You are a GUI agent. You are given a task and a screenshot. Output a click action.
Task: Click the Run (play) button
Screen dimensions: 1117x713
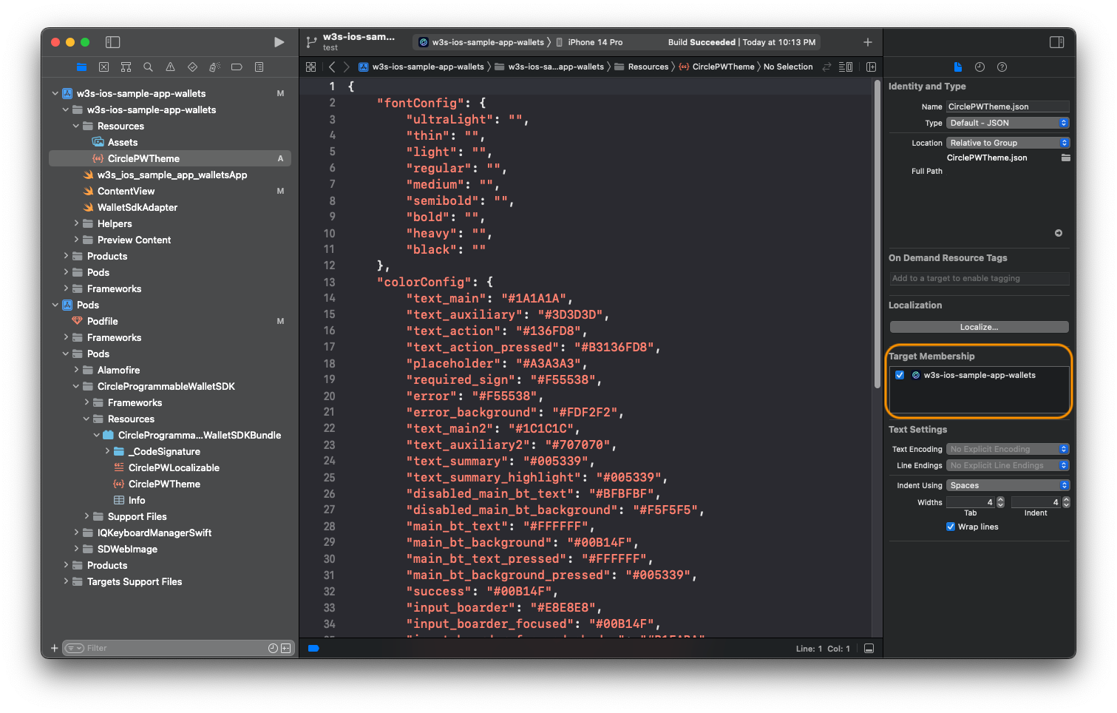click(279, 42)
